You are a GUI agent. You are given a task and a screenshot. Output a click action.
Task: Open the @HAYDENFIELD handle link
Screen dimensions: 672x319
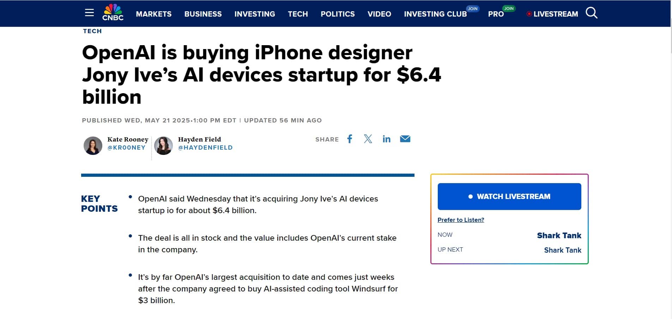[205, 148]
